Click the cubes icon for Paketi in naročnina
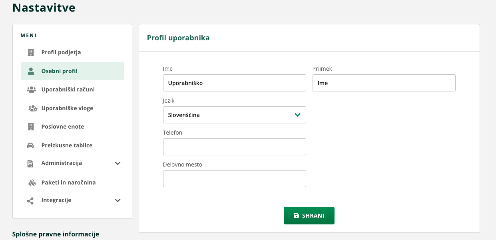496x240 pixels. pos(32,182)
